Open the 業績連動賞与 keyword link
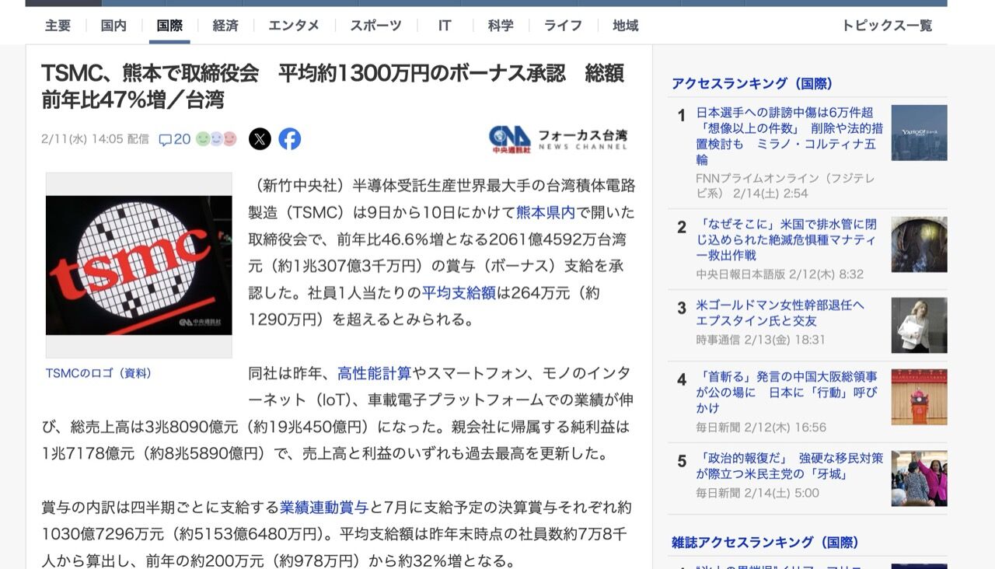Screen dimensions: 995x569 click(324, 508)
